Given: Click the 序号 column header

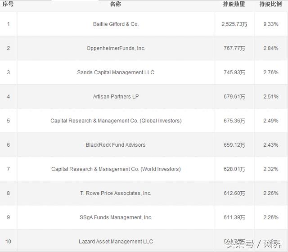Looking at the screenshot, I should point(8,4).
